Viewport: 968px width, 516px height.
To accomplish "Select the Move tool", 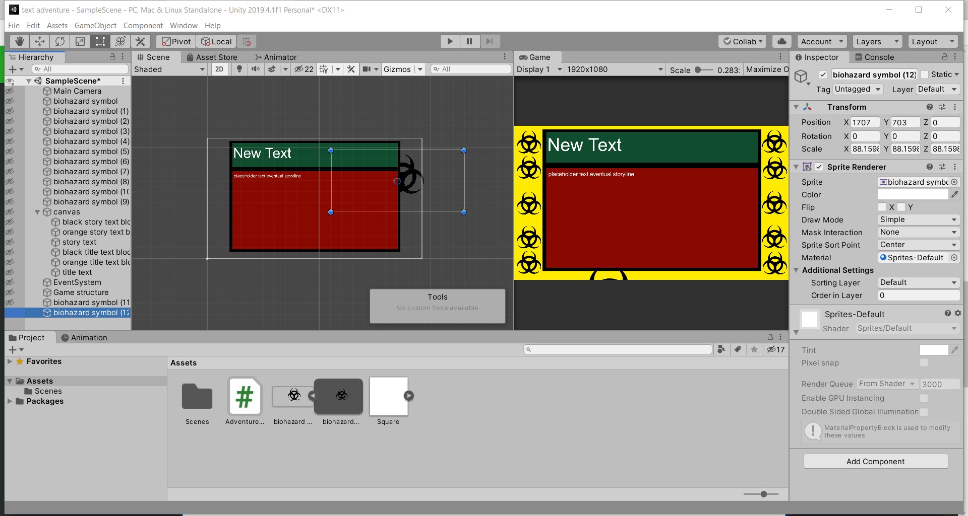I will pyautogui.click(x=39, y=41).
